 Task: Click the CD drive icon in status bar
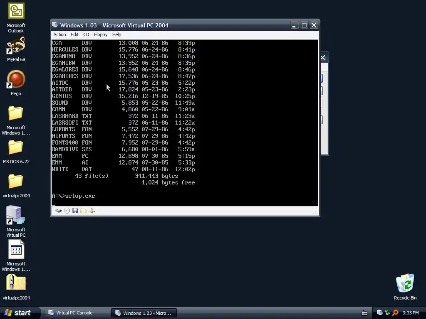pyautogui.click(x=67, y=211)
